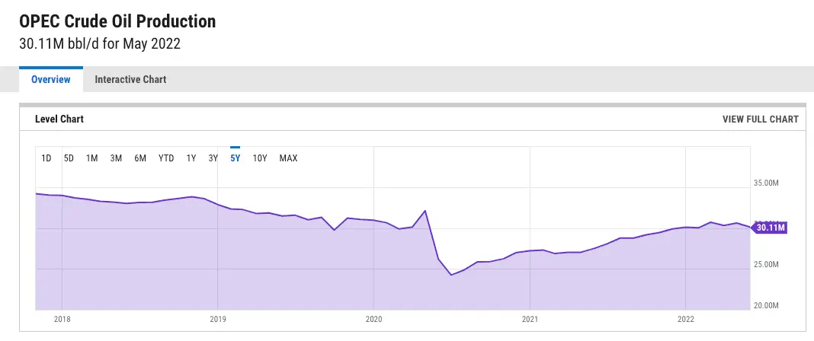Screen dimensions: 814x341
Task: Show the 3Y chart range
Action: [213, 158]
